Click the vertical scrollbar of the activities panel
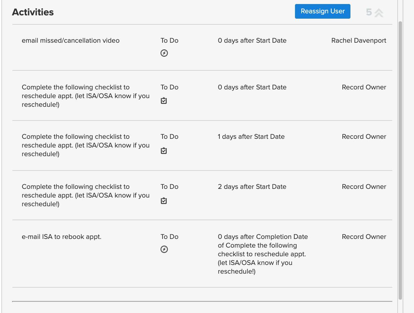 point(400,160)
